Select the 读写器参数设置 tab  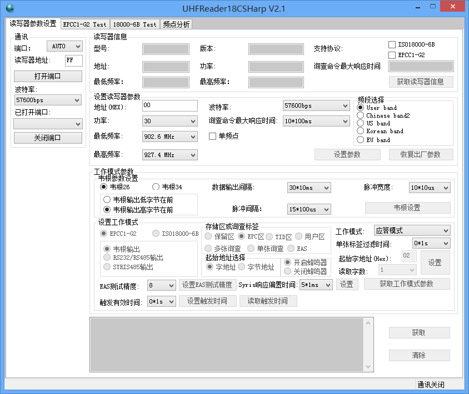(33, 24)
